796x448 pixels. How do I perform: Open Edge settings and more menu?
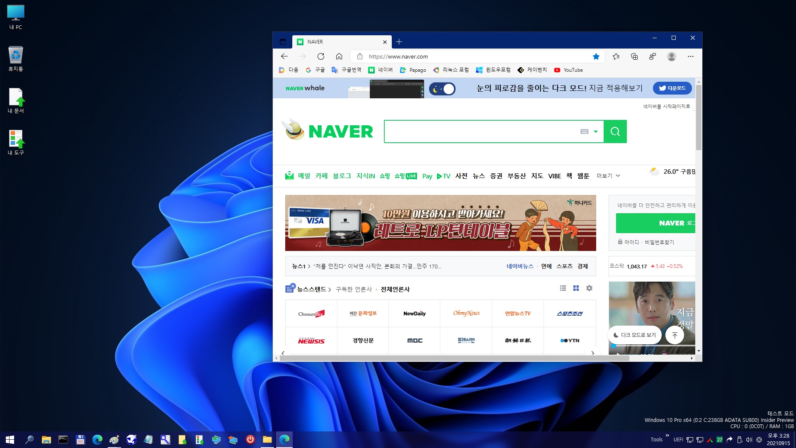click(690, 56)
